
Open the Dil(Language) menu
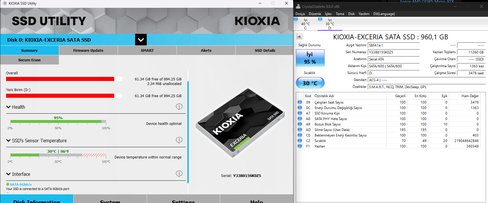coord(384,14)
